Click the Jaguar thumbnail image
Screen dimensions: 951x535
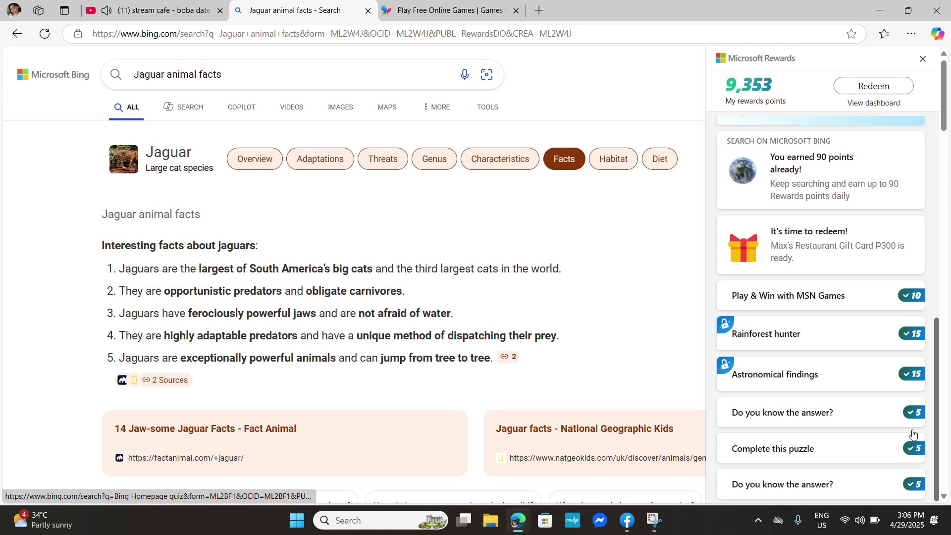coord(124,159)
